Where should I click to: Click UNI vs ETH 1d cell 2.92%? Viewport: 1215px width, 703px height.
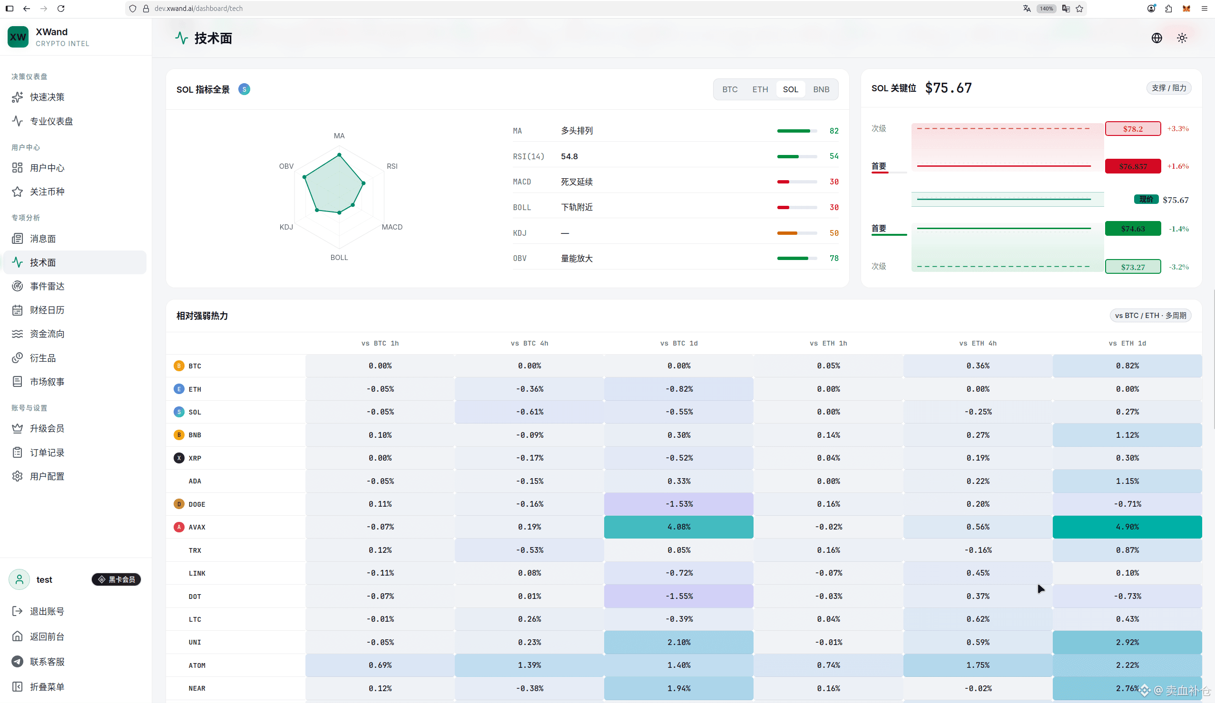pyautogui.click(x=1127, y=642)
